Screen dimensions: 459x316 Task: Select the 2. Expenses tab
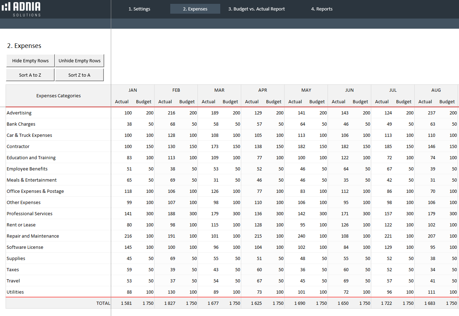point(195,9)
